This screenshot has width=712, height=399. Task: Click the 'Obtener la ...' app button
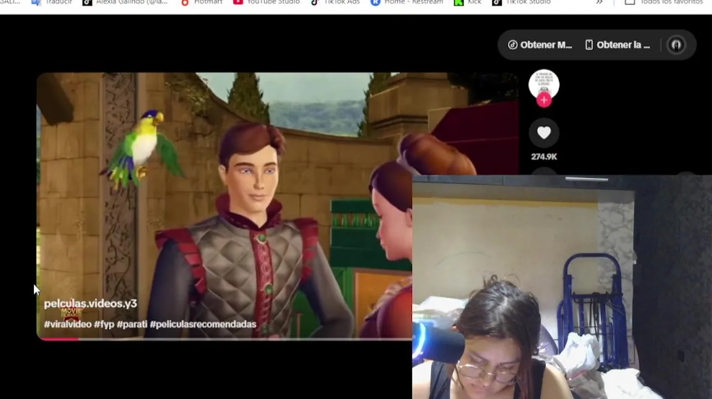click(617, 45)
